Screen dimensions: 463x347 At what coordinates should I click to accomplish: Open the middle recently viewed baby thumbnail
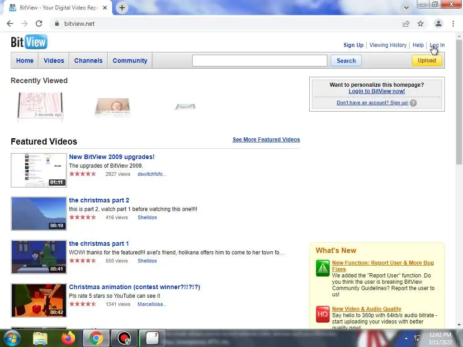[112, 106]
